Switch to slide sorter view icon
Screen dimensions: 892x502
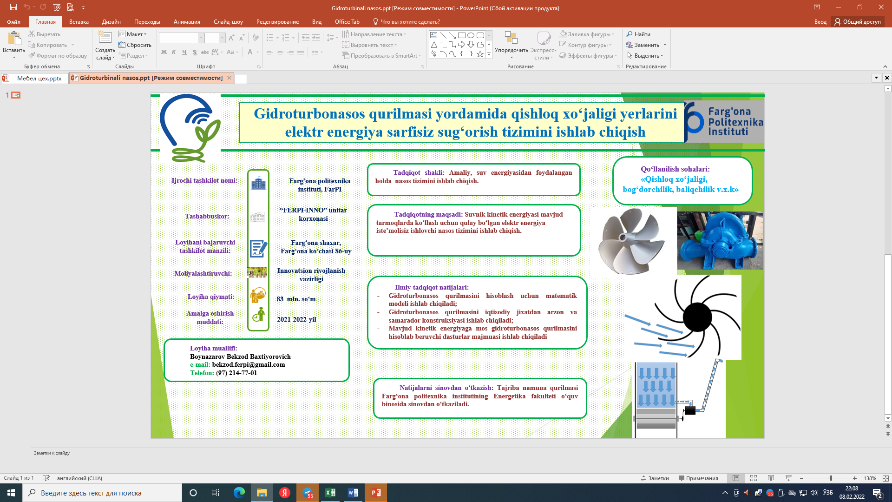(x=754, y=478)
